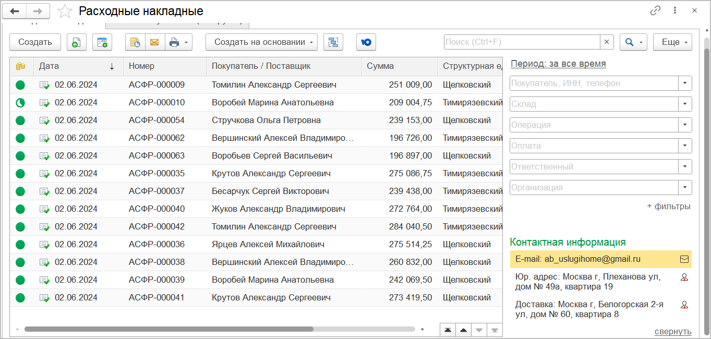Screen dimensions: 711x339
Task: Jump to the list top with the first-row arrow
Action: pos(448,330)
